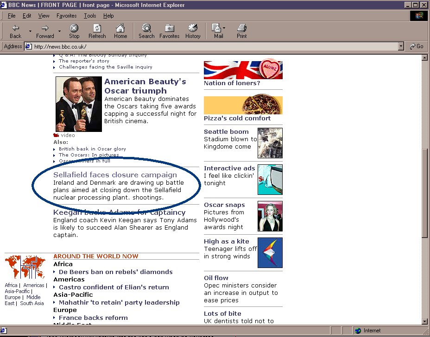Screen dimensions: 430x337
Task: Click the video link below Oscar photo
Action: click(x=68, y=135)
